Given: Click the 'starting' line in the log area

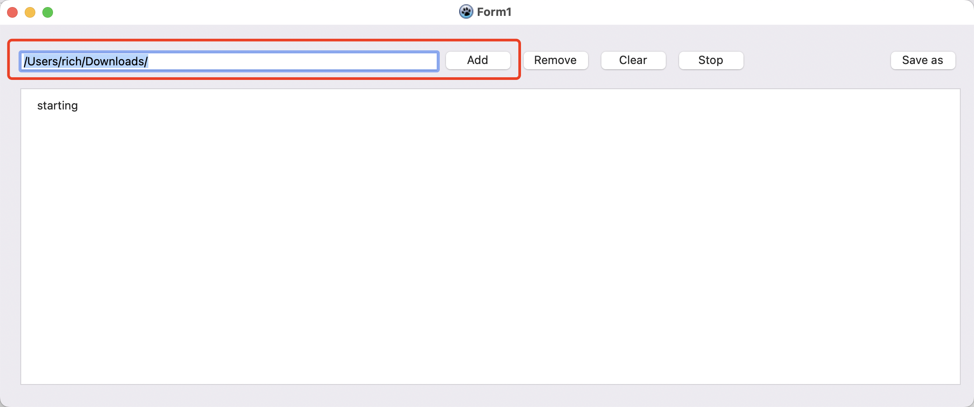Looking at the screenshot, I should (x=57, y=105).
